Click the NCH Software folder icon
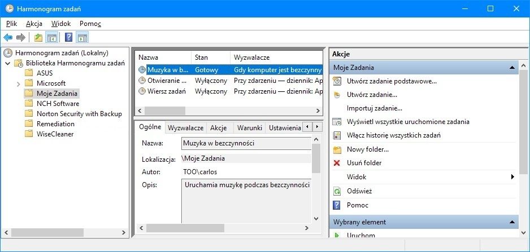Viewport: 530px width, 252px height. (29, 104)
